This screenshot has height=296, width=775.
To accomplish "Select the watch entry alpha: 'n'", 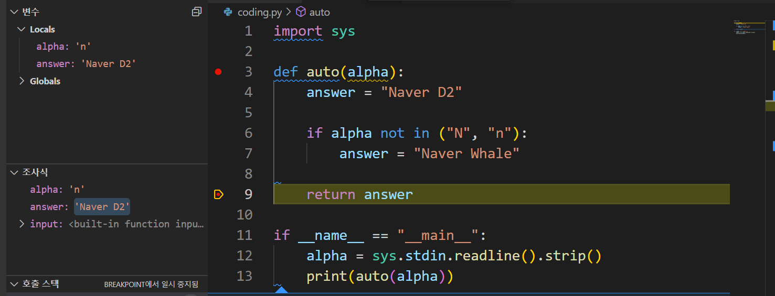I will (57, 190).
